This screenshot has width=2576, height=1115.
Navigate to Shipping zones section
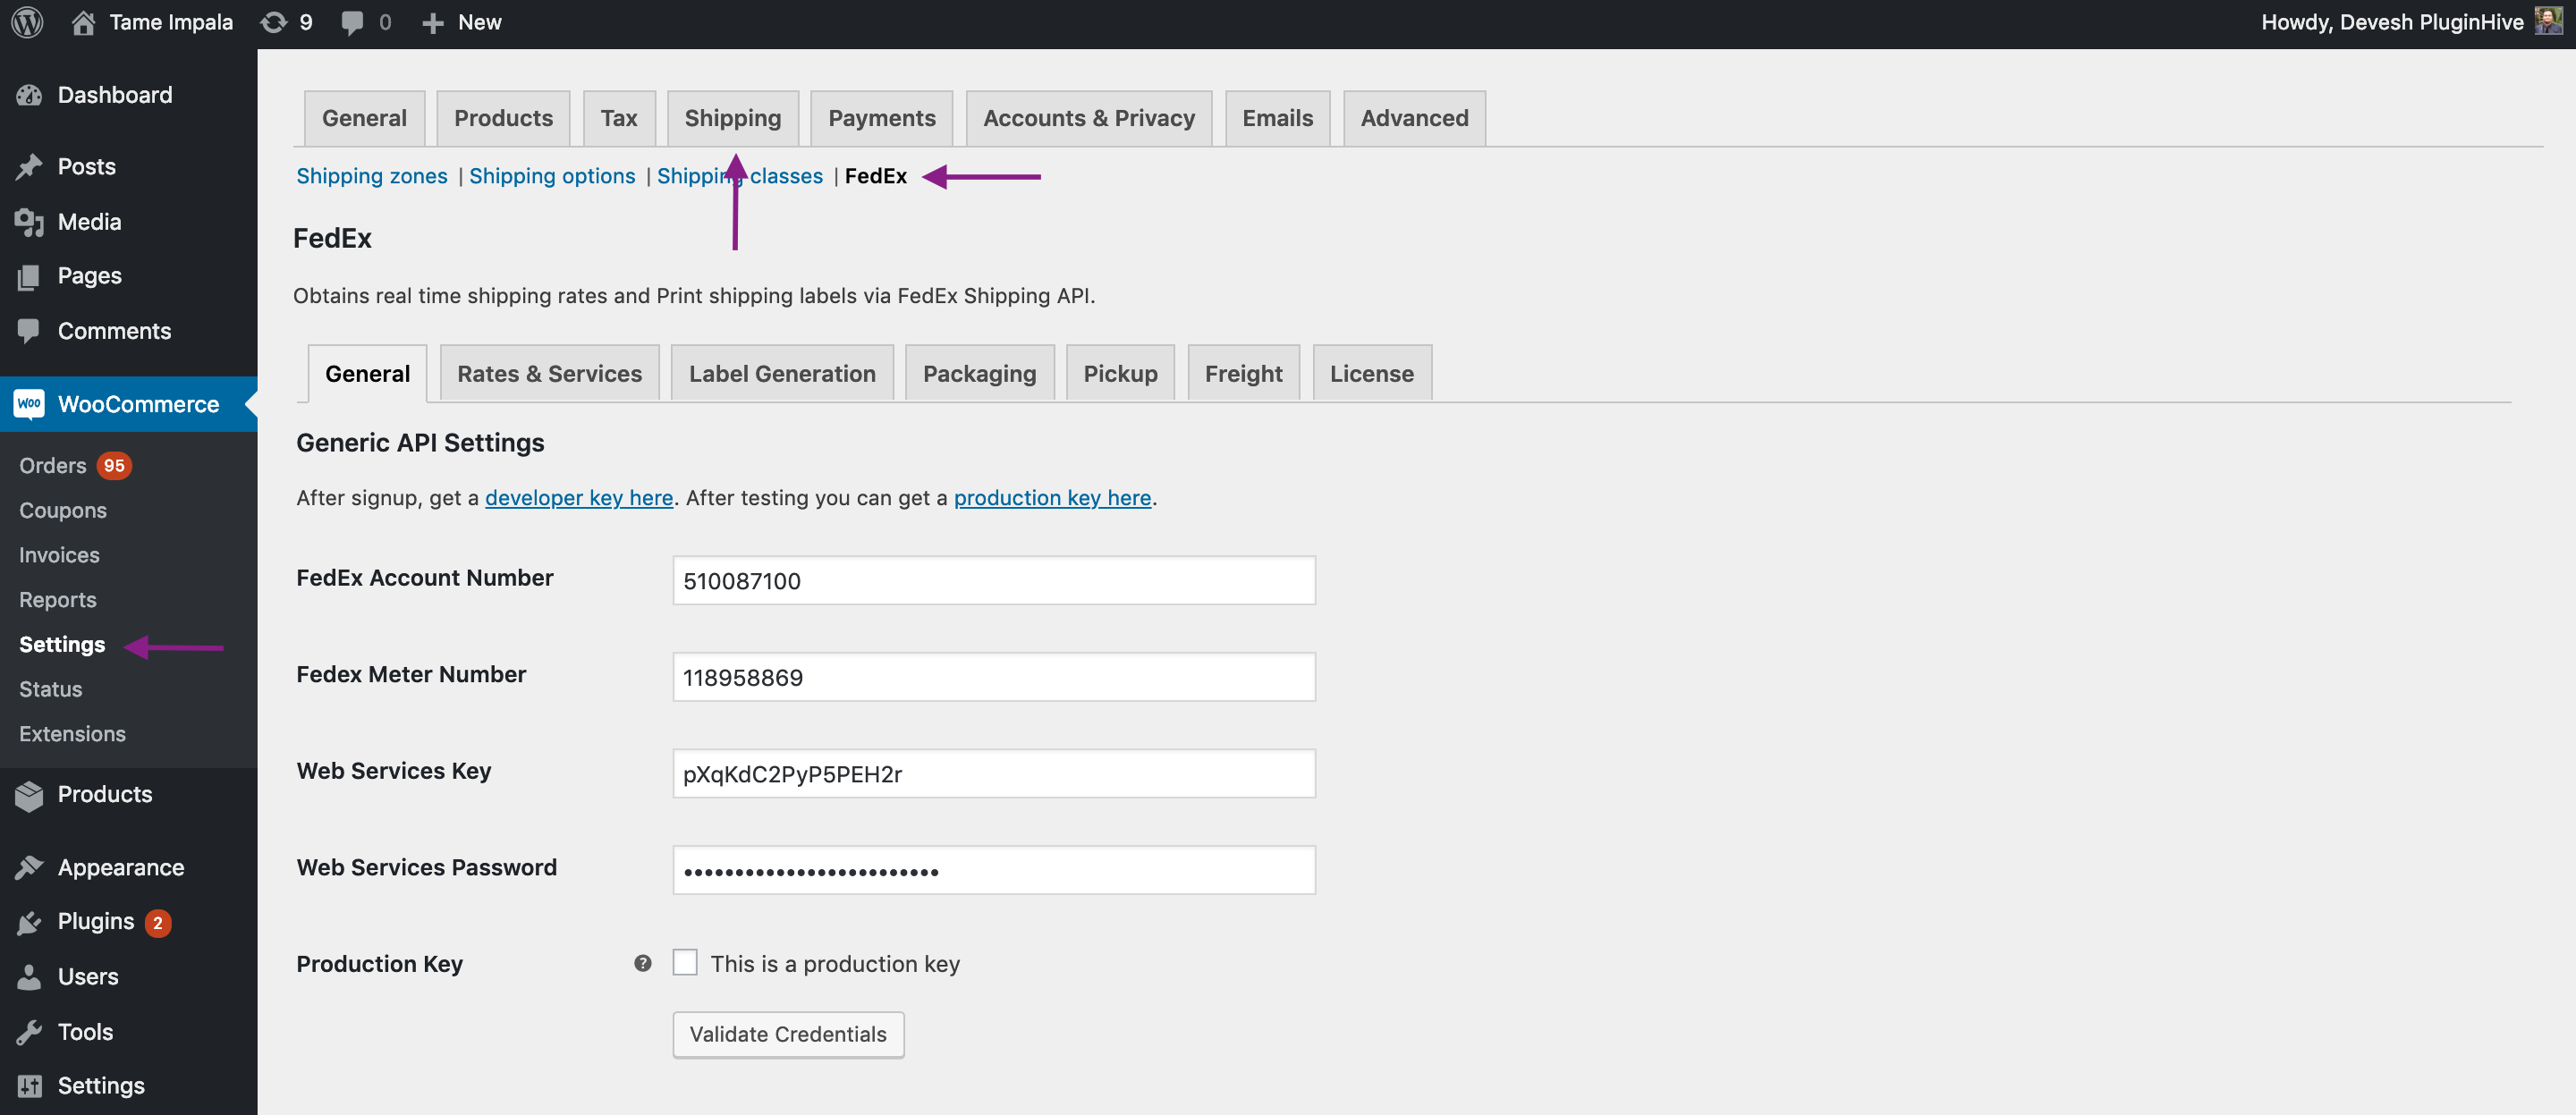371,174
